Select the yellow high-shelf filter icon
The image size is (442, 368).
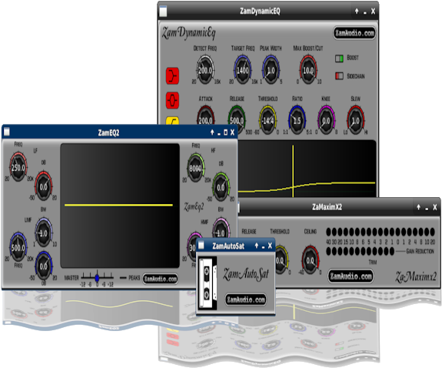pyautogui.click(x=172, y=121)
